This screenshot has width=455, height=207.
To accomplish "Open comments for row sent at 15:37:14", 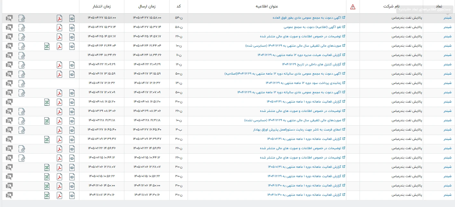I will [x=9, y=28].
